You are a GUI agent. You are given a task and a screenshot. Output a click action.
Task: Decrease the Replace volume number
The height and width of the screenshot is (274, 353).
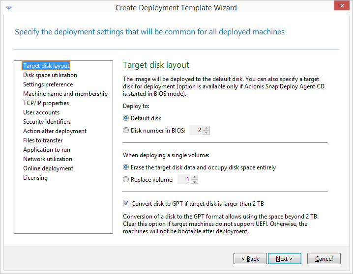[195, 182]
